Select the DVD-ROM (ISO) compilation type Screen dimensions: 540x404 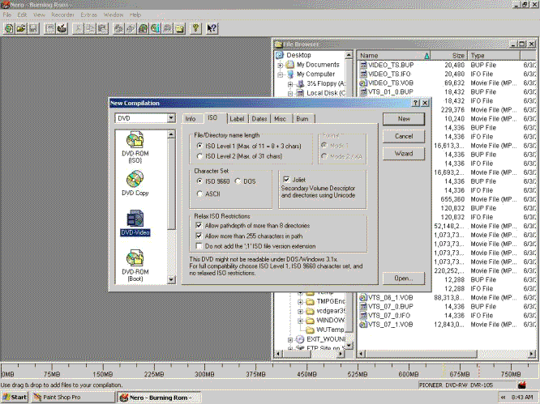[135, 147]
